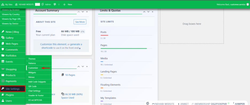
Task: Open the Shopping WooCommerce icon
Action: [3, 69]
